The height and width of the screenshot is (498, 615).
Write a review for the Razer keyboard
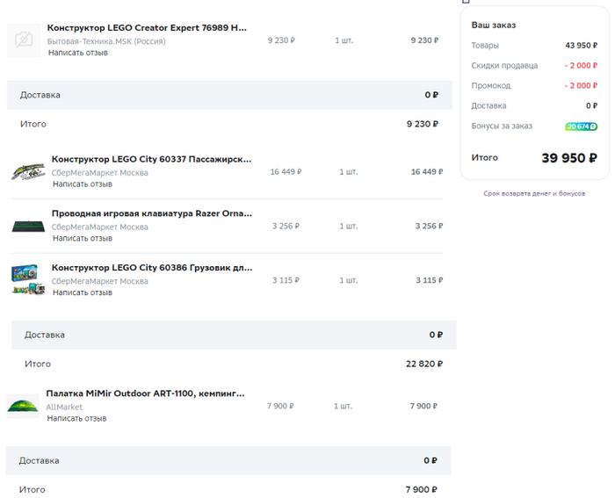click(83, 238)
